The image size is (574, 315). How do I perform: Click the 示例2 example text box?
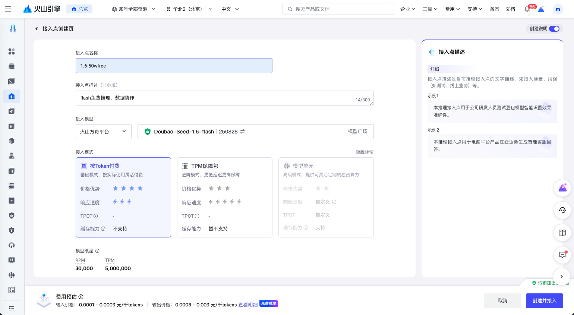click(492, 146)
